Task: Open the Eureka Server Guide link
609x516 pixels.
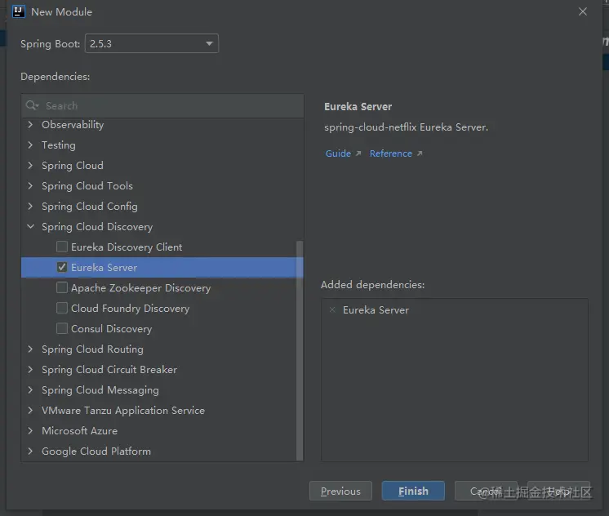Action: tap(338, 153)
